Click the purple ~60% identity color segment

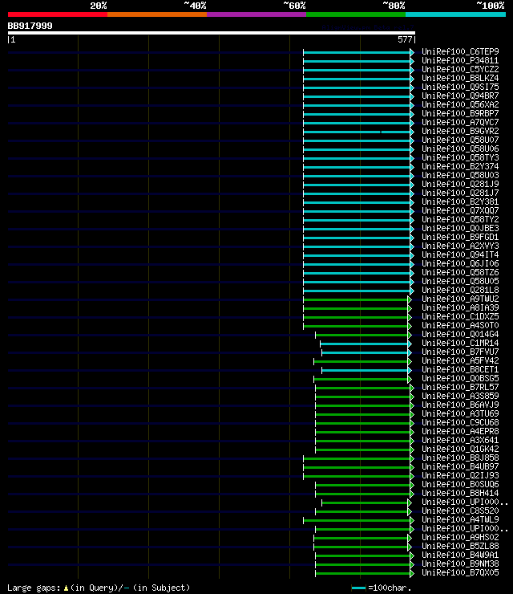coord(256,14)
